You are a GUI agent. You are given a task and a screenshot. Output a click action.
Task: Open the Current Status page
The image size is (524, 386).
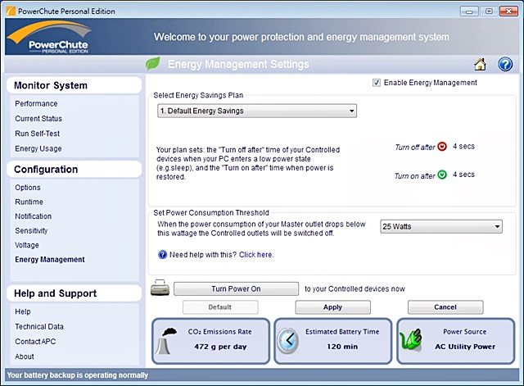[38, 118]
